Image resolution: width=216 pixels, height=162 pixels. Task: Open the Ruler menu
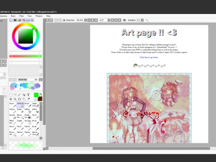pos(13,16)
